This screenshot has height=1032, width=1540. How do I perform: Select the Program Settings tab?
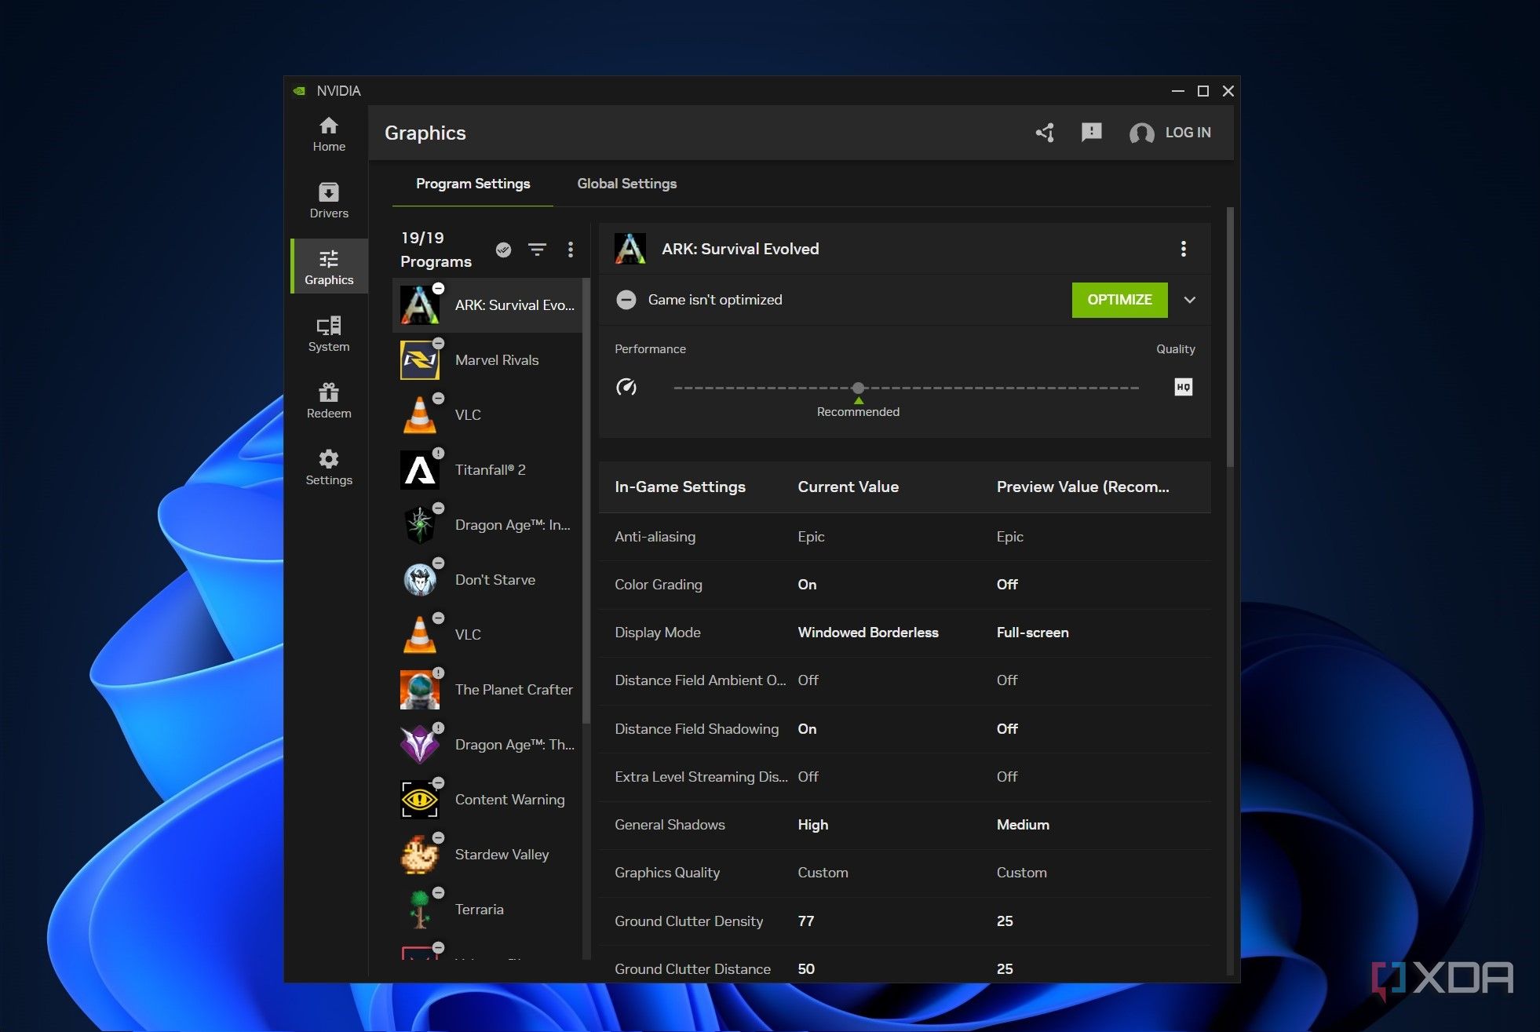[x=473, y=184]
